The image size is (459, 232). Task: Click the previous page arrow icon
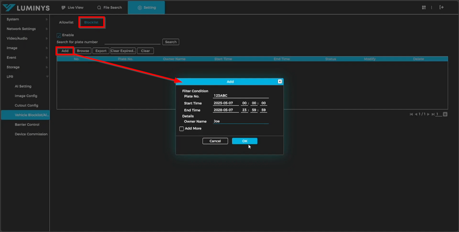(x=416, y=114)
